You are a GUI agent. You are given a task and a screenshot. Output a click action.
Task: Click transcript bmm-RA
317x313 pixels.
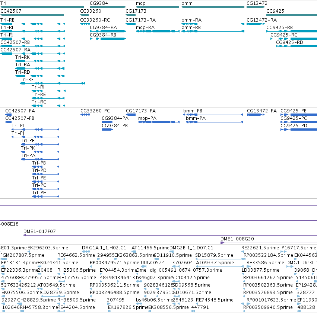[213, 24]
